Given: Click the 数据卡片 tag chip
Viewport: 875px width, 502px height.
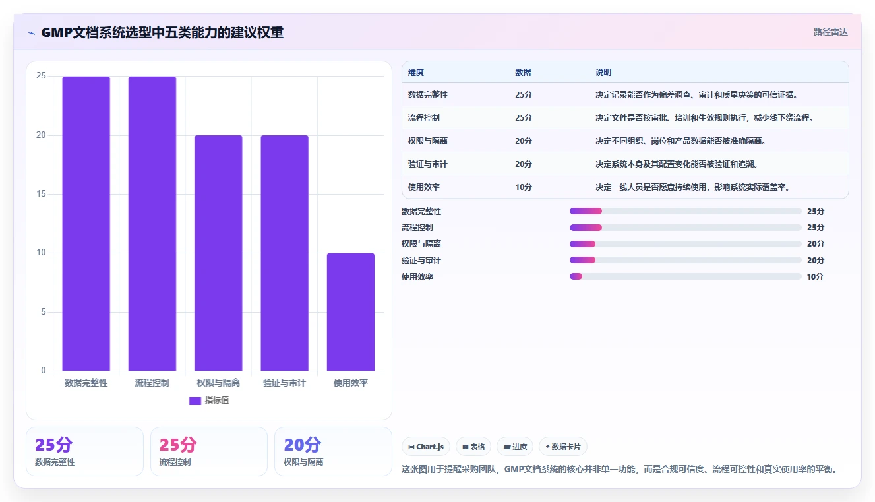Looking at the screenshot, I should 563,447.
